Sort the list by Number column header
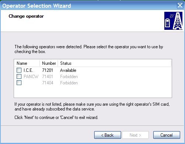Image resolution: width=185 pixels, height=144 pixels. tap(49, 63)
